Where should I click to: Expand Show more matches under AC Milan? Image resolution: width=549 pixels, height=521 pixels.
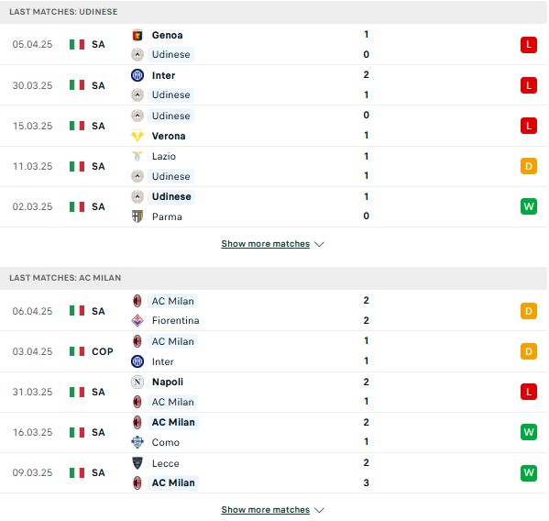(266, 510)
